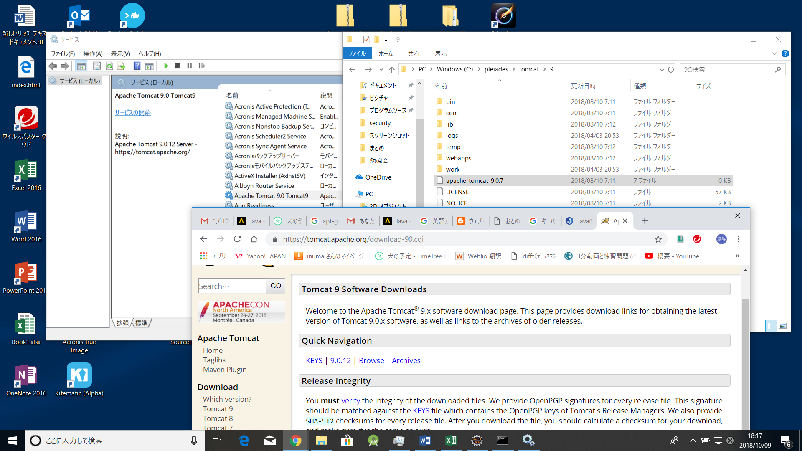Open the 操作(A) menu in Services

point(93,53)
